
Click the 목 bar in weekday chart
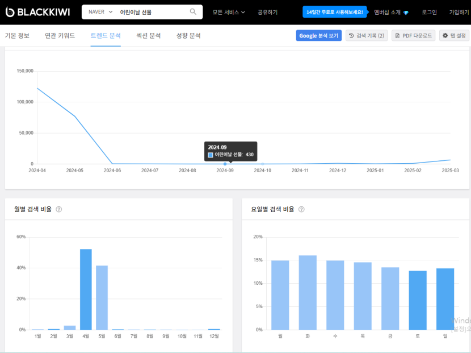(363, 296)
